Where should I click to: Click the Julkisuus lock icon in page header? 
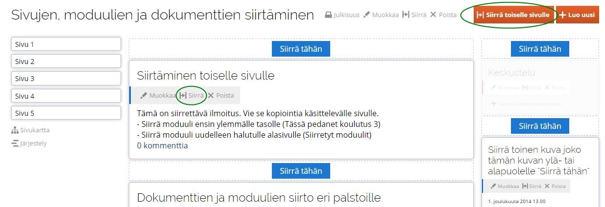tap(329, 15)
